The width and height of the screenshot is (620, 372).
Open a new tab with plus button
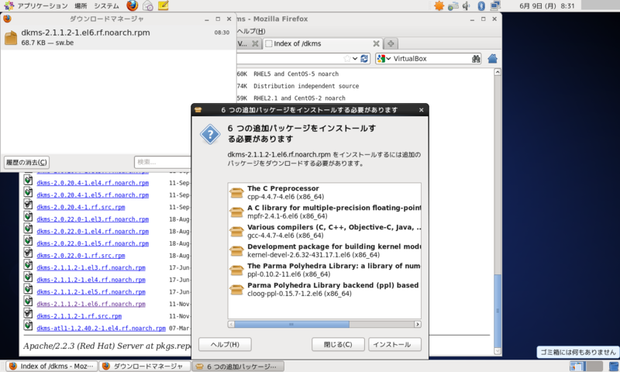coord(391,43)
